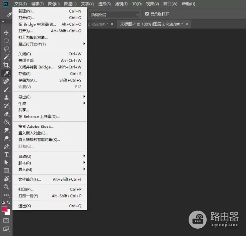The width and height of the screenshot is (246, 236).
Task: Select the Paint Bucket tool
Action: point(6,122)
